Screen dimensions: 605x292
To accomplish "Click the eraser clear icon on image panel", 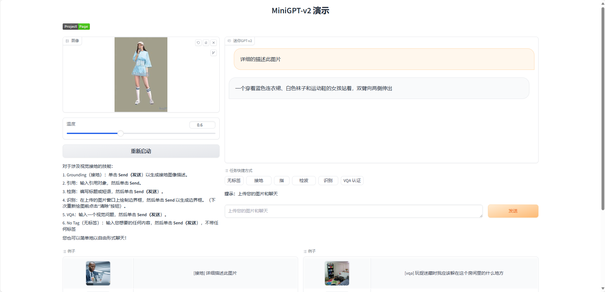I will coord(206,43).
